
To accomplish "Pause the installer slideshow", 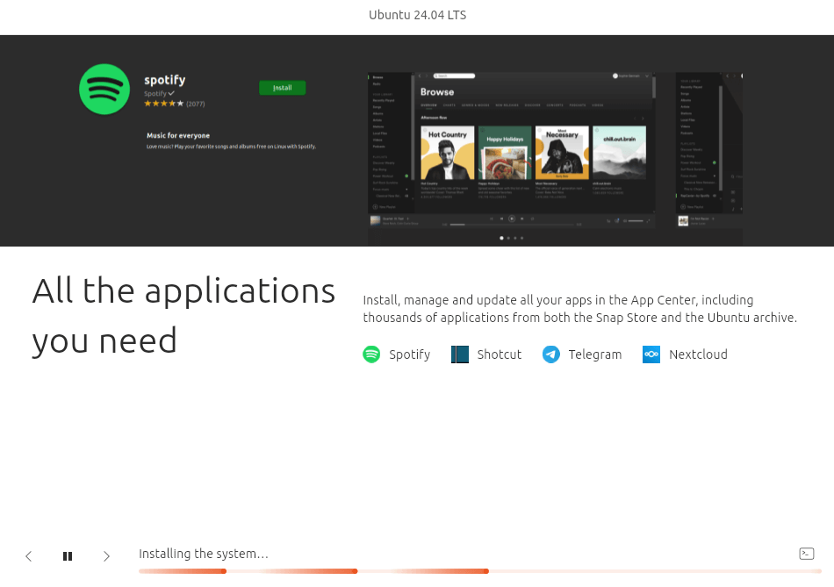I will [x=68, y=556].
